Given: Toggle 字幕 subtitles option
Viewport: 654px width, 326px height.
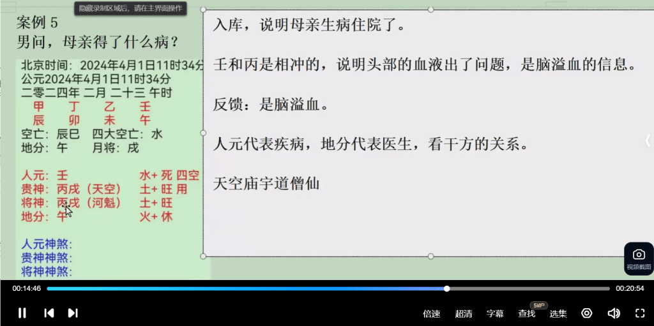Looking at the screenshot, I should tap(495, 314).
